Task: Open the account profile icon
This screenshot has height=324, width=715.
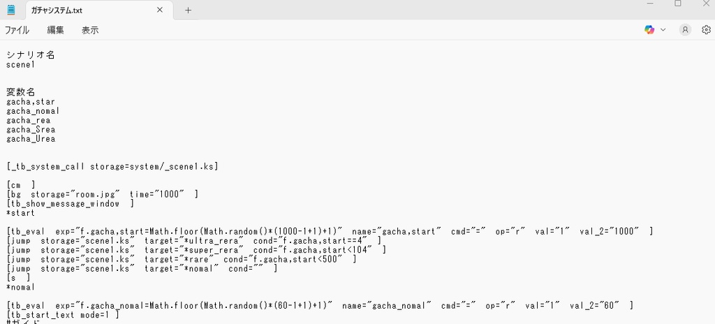Action: point(685,30)
